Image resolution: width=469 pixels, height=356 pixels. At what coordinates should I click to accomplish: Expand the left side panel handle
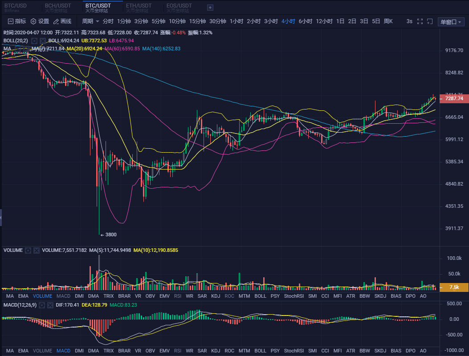click(x=1, y=218)
